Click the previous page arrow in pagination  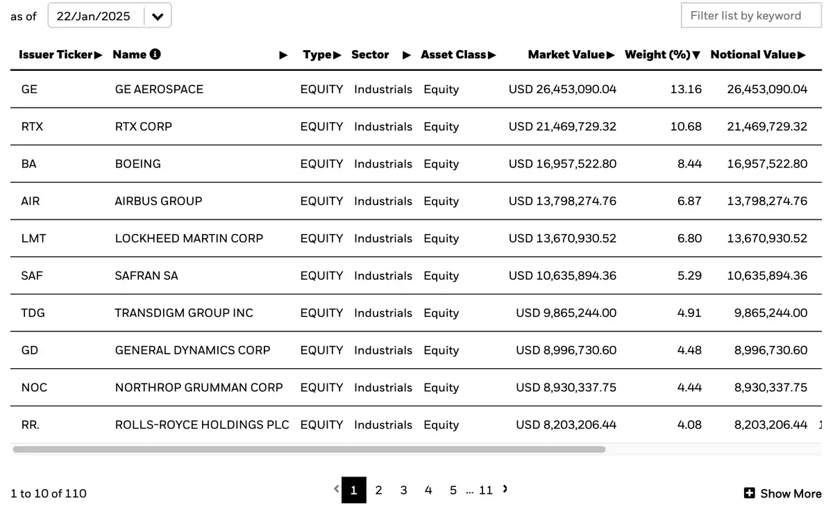point(337,489)
